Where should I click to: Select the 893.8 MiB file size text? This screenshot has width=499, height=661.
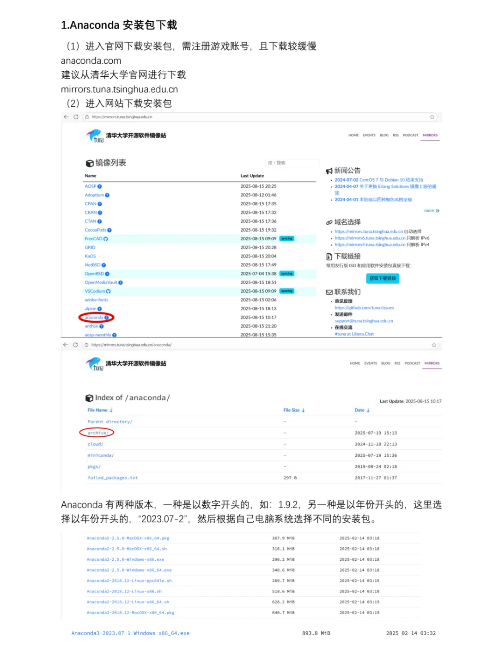[x=316, y=633]
